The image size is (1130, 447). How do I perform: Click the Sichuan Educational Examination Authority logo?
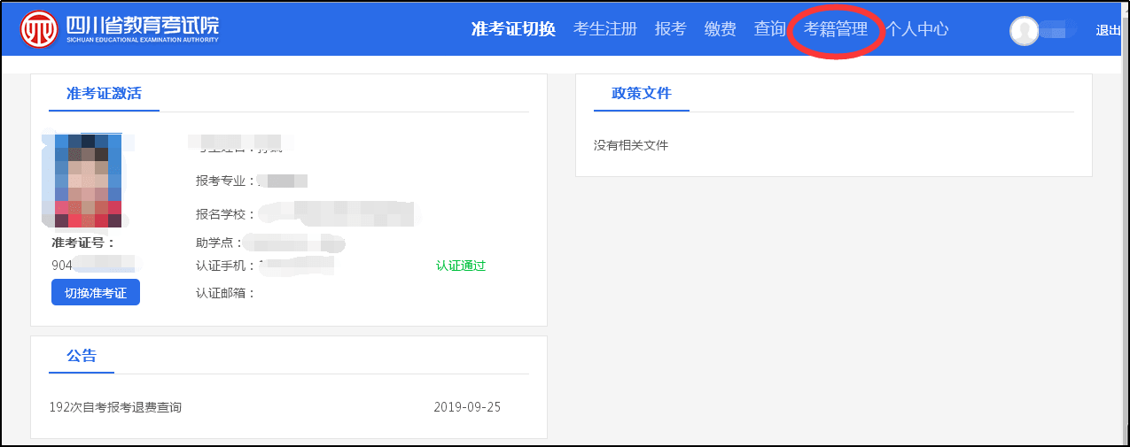click(x=120, y=29)
